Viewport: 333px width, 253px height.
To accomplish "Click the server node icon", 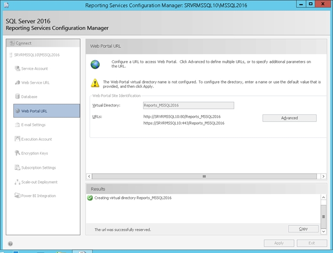I will click(11, 55).
